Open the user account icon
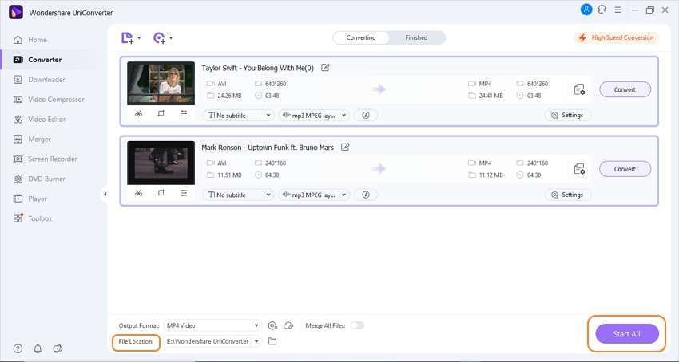Image resolution: width=679 pixels, height=362 pixels. (x=586, y=10)
